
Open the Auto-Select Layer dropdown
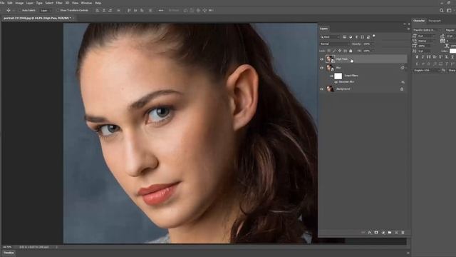pos(46,10)
